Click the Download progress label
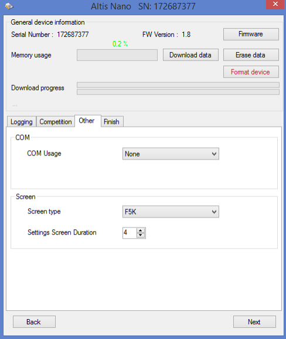Viewport: 286px width, 339px height. coord(38,88)
